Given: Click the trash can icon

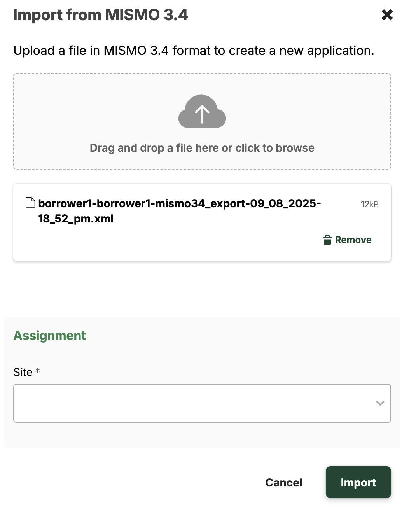Looking at the screenshot, I should coord(327,240).
